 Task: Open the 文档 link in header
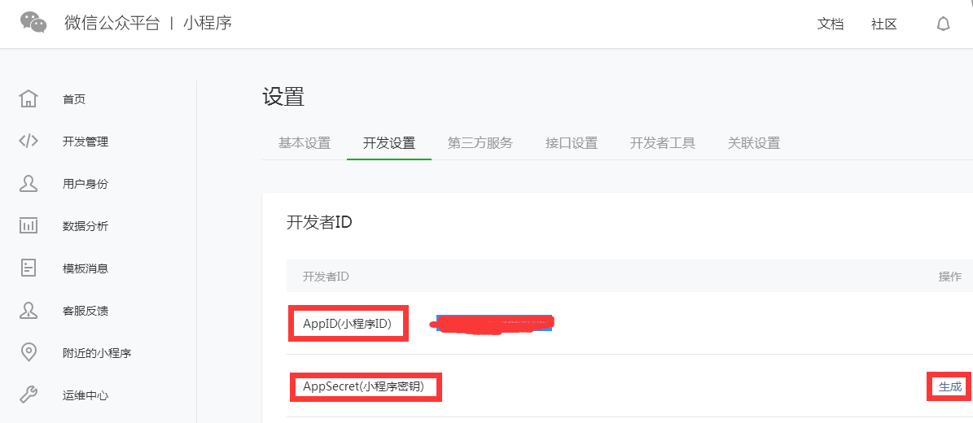coord(831,24)
